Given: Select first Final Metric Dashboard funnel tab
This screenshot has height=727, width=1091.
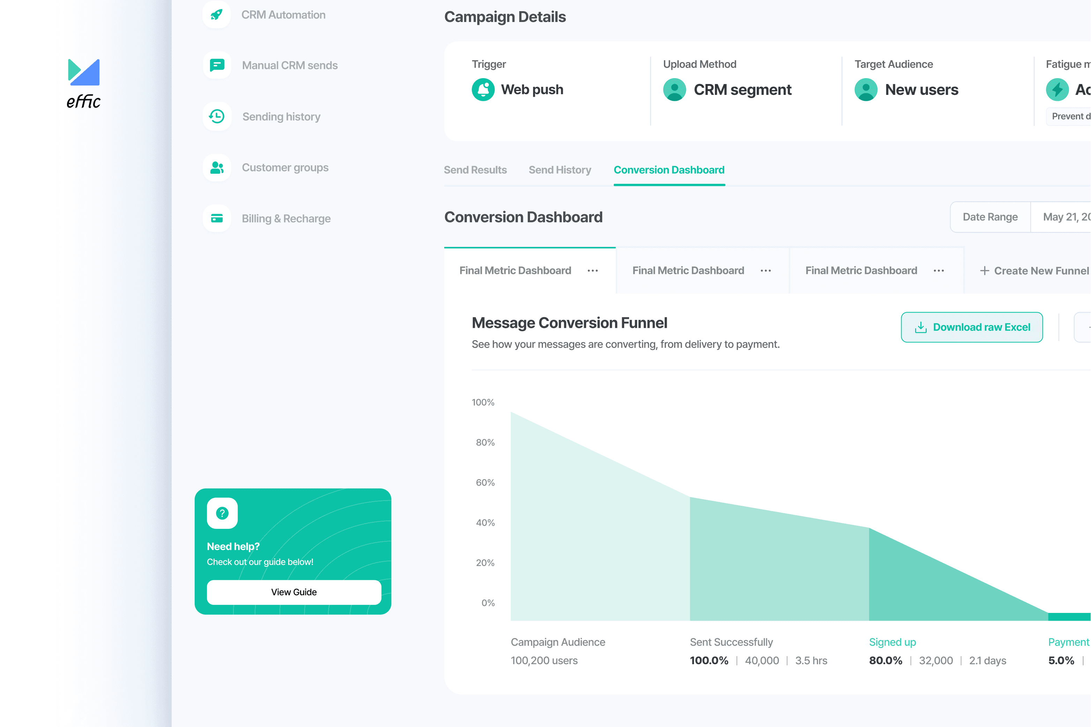Looking at the screenshot, I should 530,271.
